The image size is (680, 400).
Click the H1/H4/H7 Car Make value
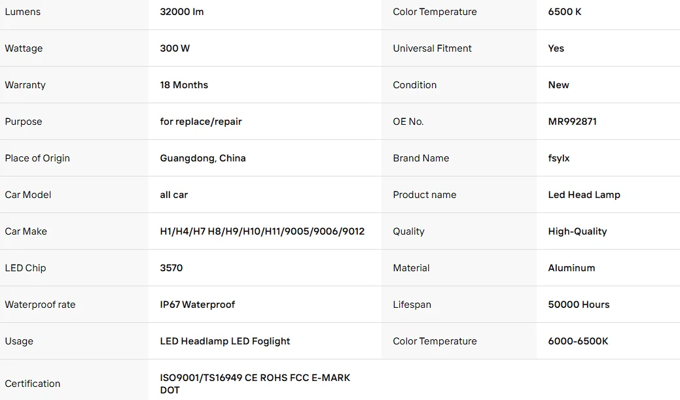coord(262,231)
